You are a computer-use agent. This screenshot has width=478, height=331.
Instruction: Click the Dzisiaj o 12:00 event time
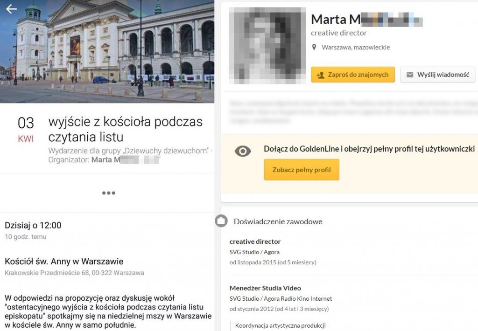click(x=33, y=226)
